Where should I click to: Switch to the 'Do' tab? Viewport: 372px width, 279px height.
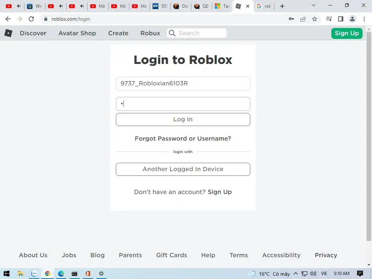point(181,6)
